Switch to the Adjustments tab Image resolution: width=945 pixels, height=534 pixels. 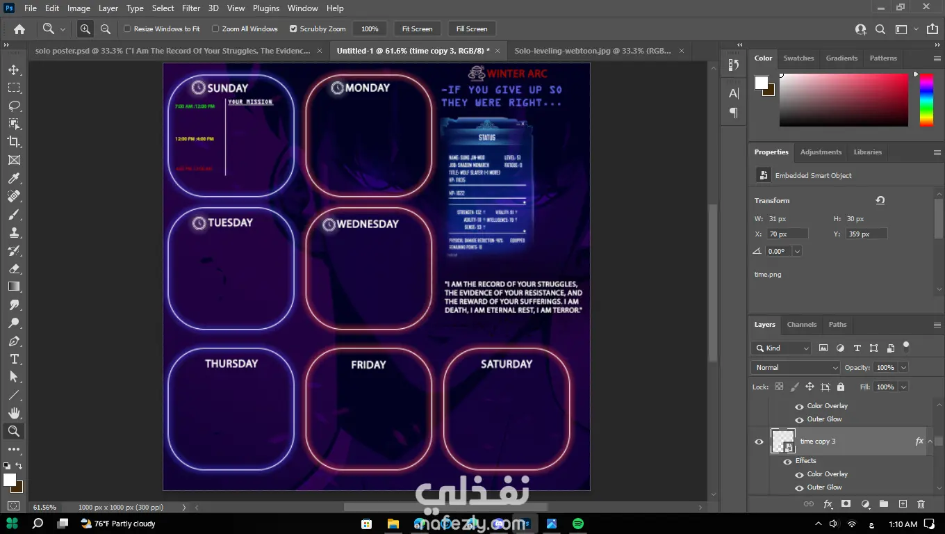[821, 152]
